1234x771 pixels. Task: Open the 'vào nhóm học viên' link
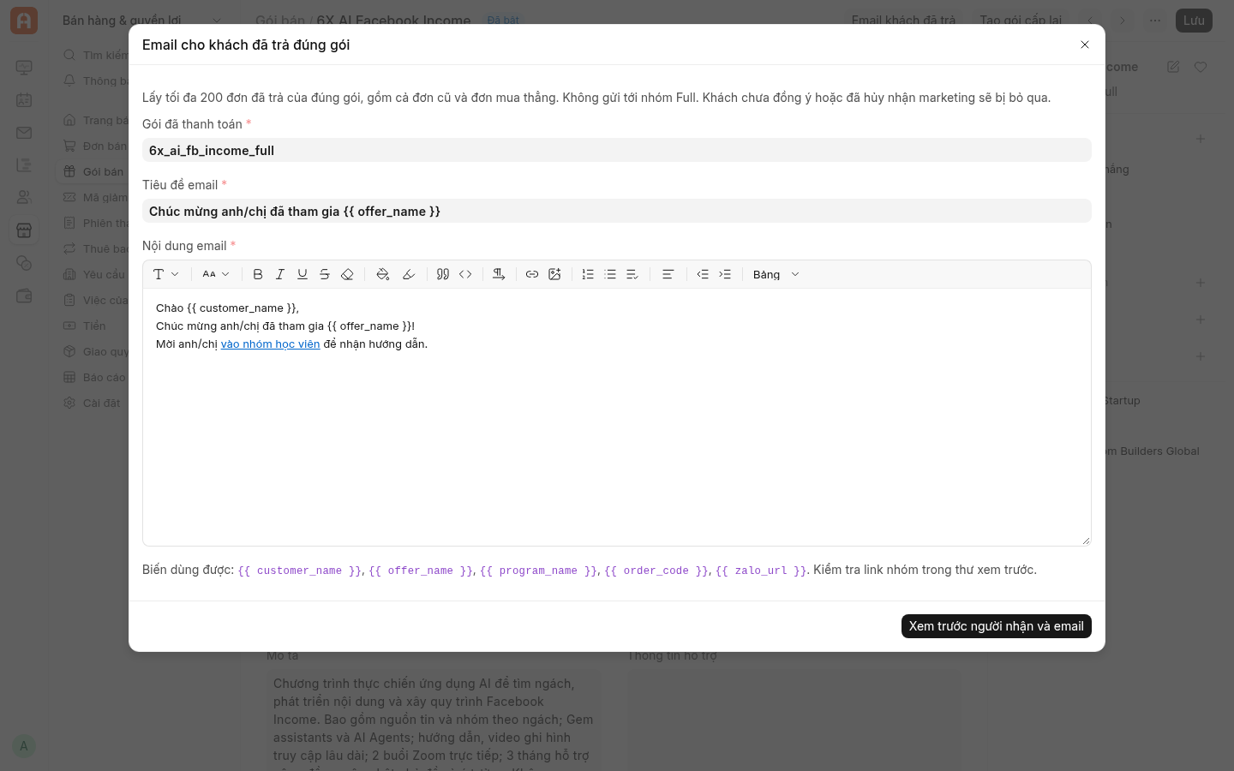(x=270, y=344)
